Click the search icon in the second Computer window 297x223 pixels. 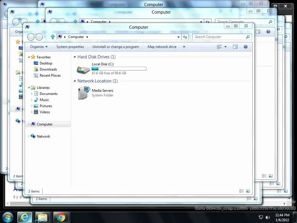click(271, 22)
